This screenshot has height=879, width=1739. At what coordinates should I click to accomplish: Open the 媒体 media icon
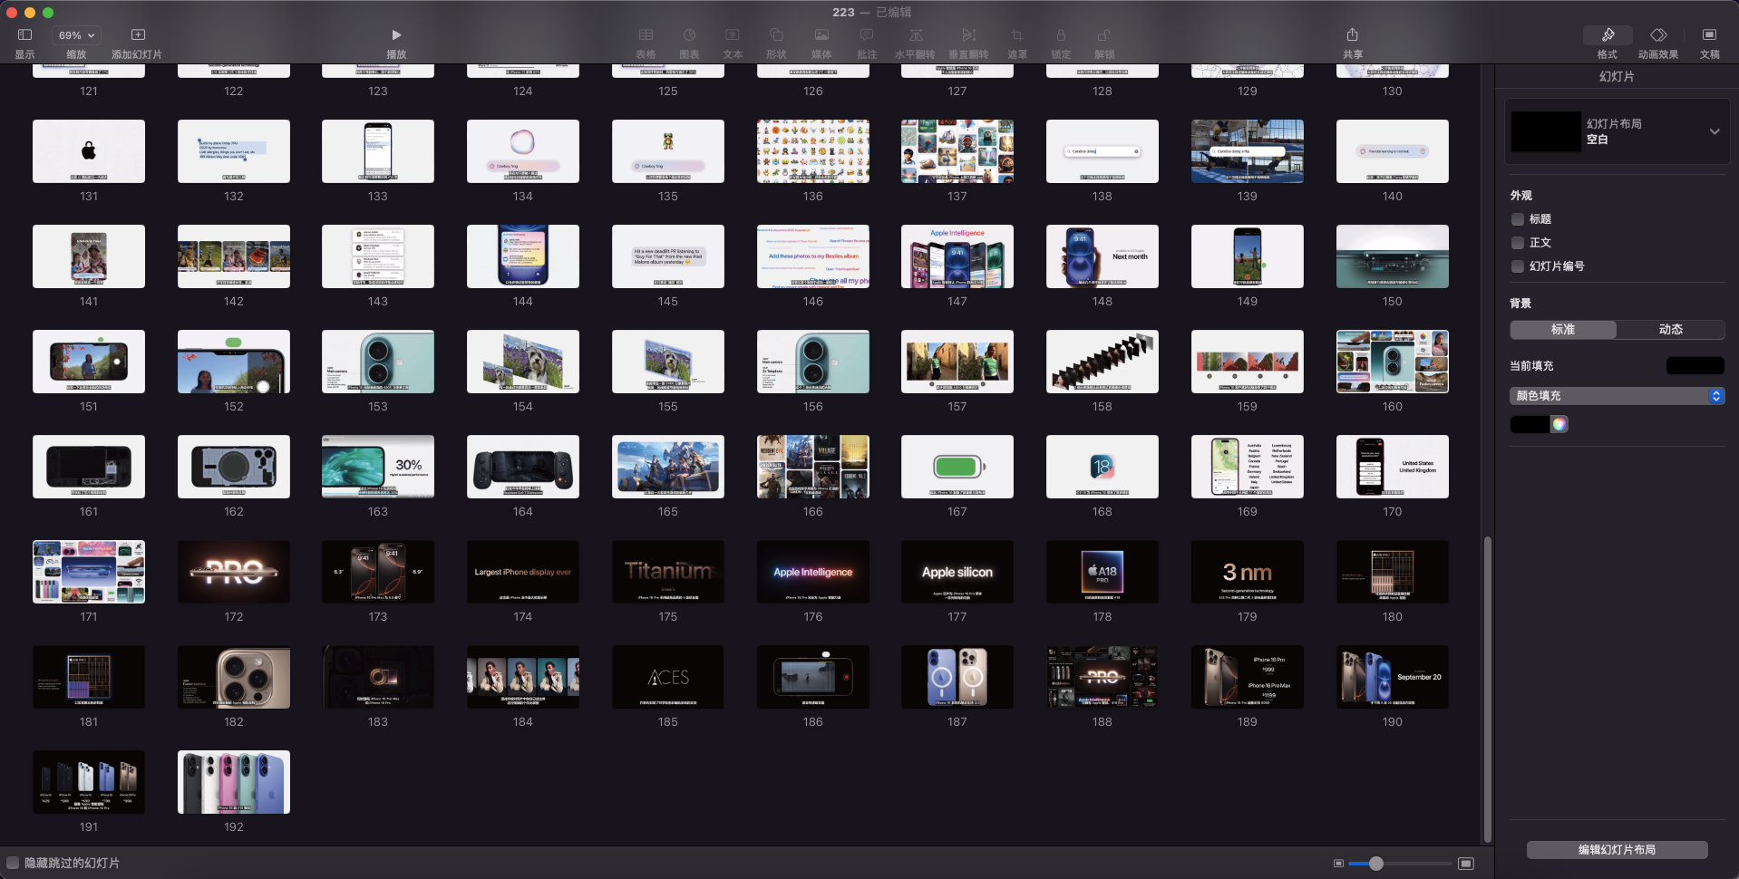pos(821,35)
